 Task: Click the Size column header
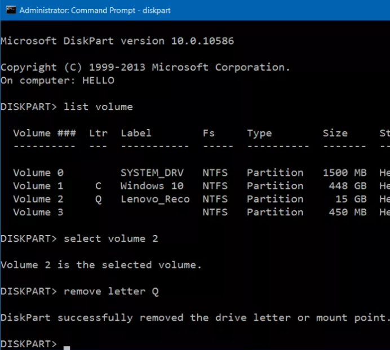(x=335, y=133)
